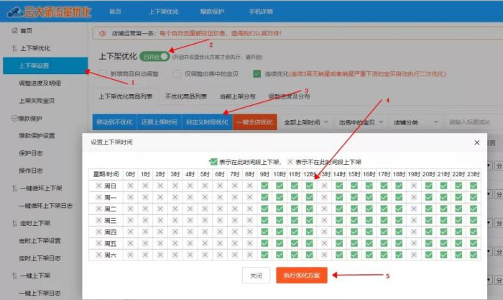This screenshot has height=300, width=503.
Task: Check the 周五 0时 time slot
Action: tap(130, 243)
